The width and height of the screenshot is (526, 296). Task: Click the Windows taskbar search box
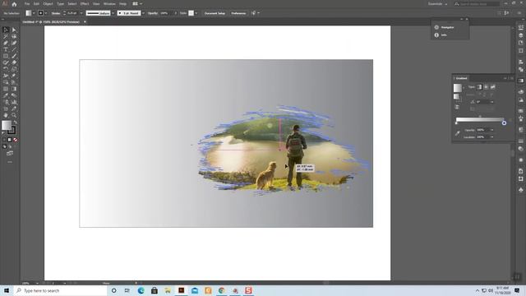tap(60, 290)
